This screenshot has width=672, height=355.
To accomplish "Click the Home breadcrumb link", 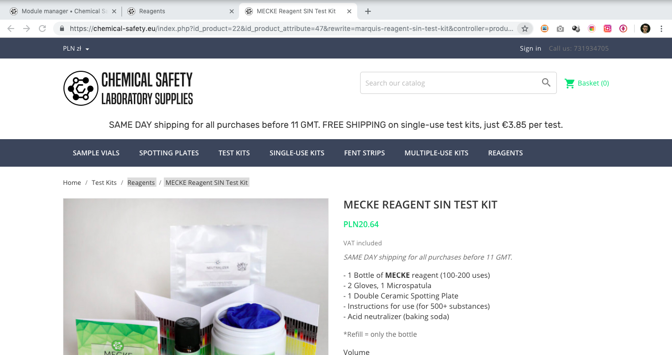I will (x=72, y=182).
